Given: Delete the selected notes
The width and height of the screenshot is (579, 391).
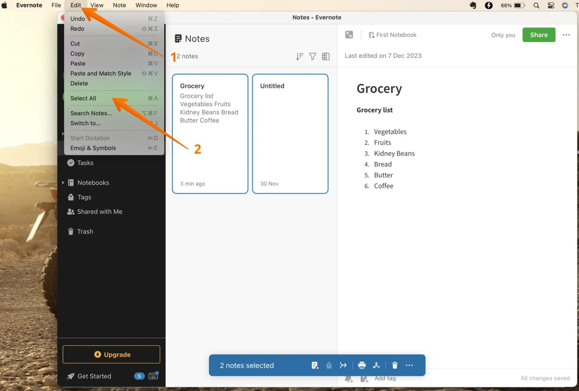Looking at the screenshot, I should coord(394,365).
